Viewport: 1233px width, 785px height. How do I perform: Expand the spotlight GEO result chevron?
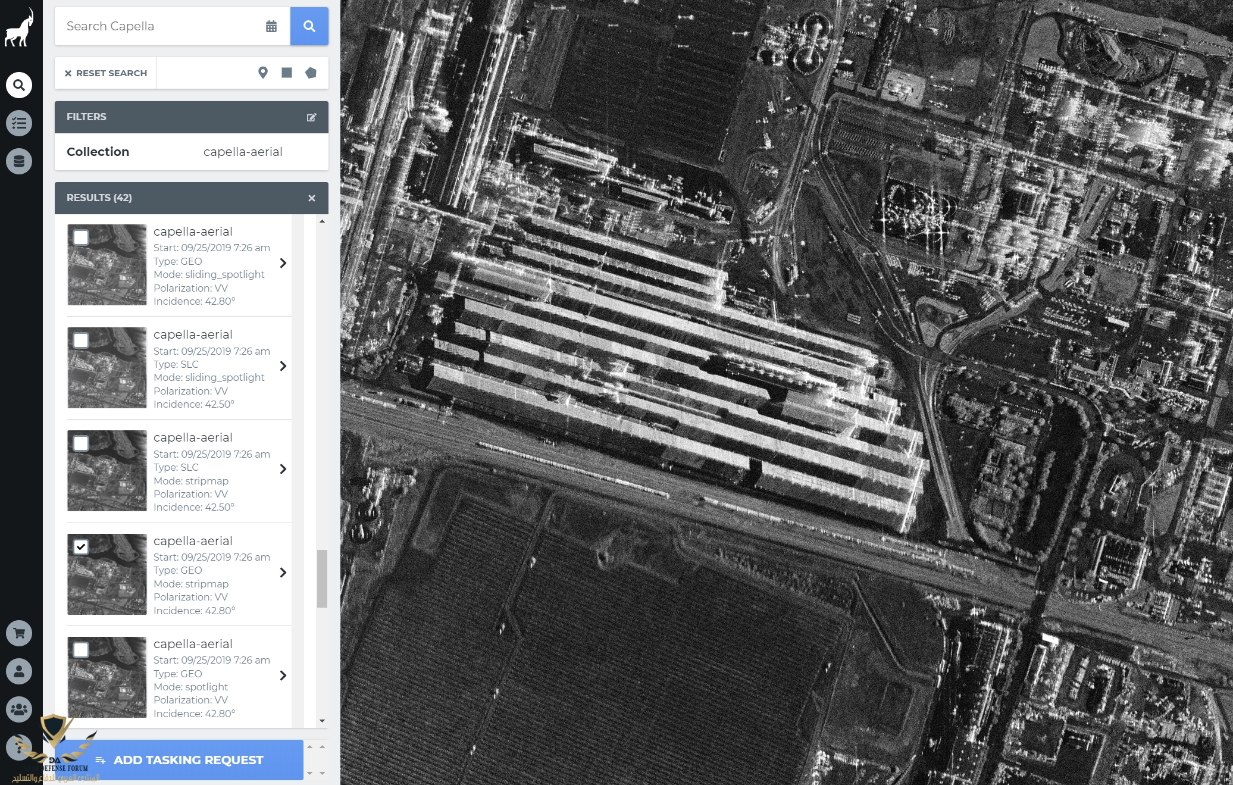(x=283, y=675)
